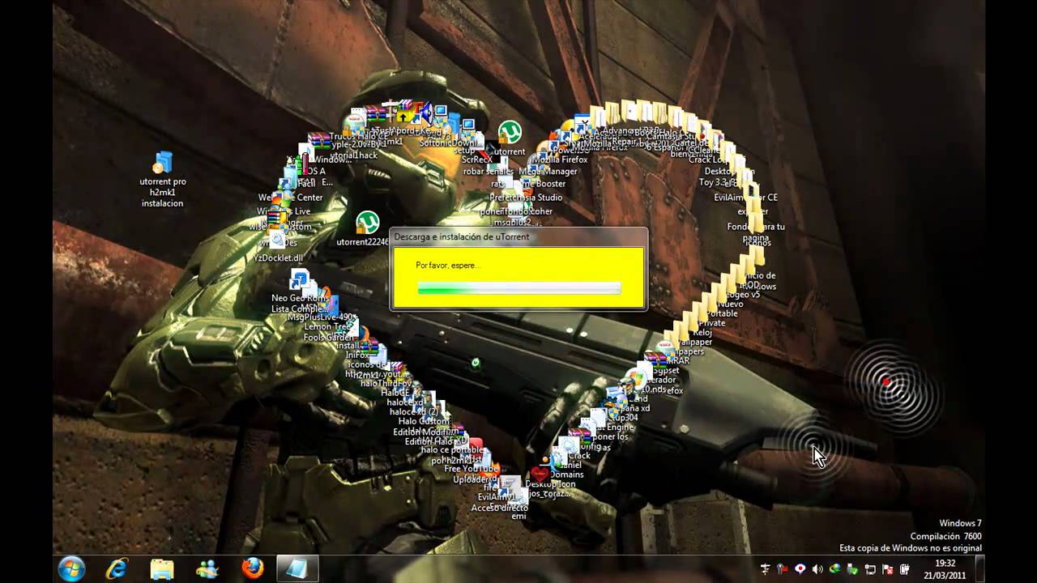The height and width of the screenshot is (583, 1037).
Task: Select the 'Halo Custom' desktop label
Action: [x=423, y=421]
